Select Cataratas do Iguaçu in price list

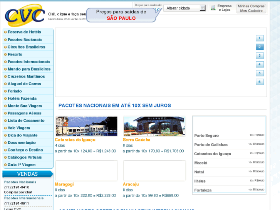[213, 154]
